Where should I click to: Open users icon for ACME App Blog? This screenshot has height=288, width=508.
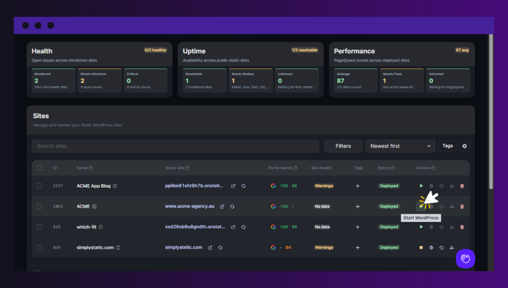451,186
